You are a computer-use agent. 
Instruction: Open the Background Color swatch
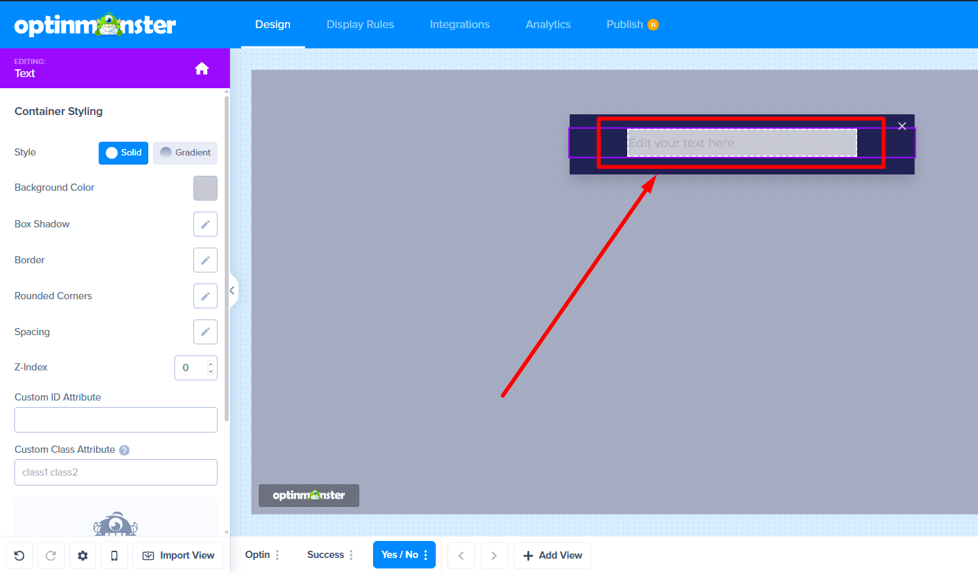205,188
